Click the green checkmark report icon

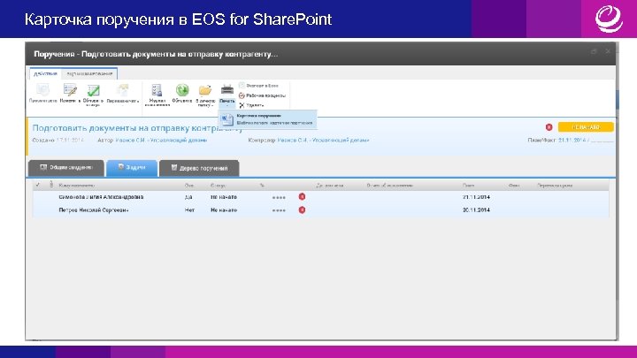(x=94, y=90)
